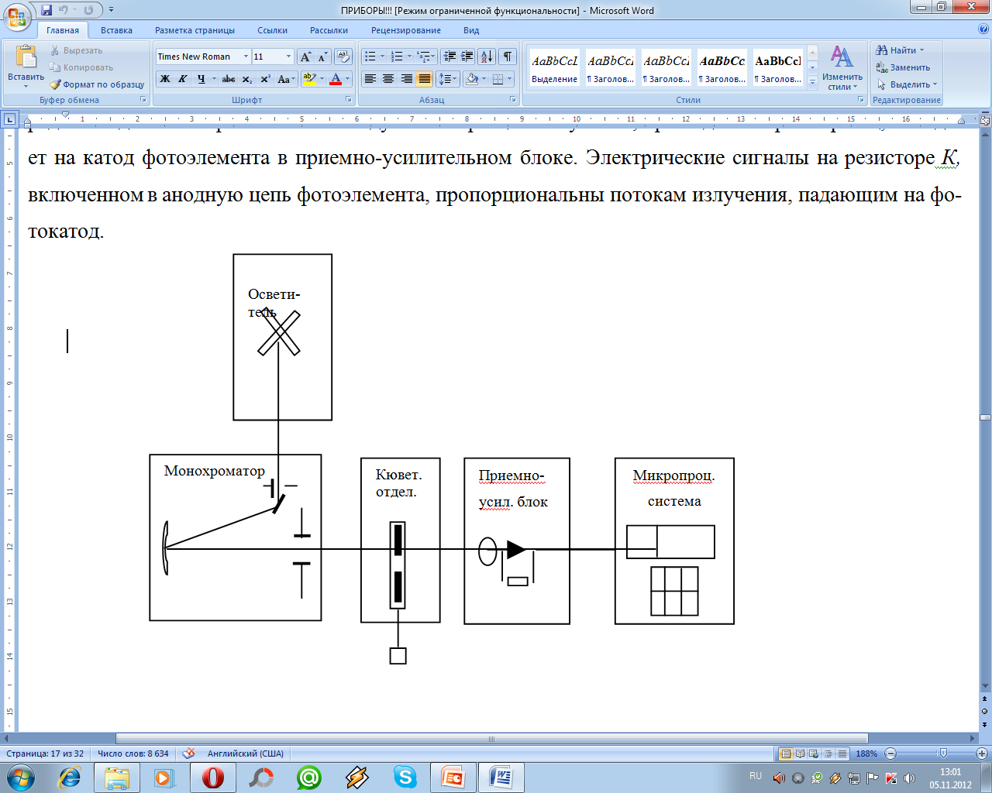The image size is (992, 793).
Task: Open Change Case (Aa) dropdown
Action: pos(286,79)
